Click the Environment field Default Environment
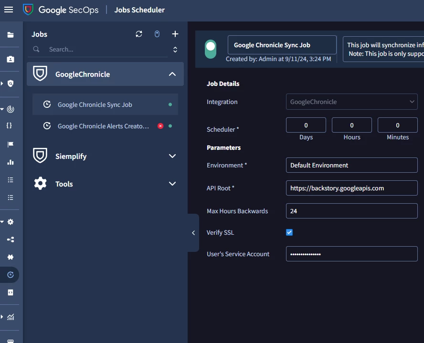 pyautogui.click(x=352, y=165)
